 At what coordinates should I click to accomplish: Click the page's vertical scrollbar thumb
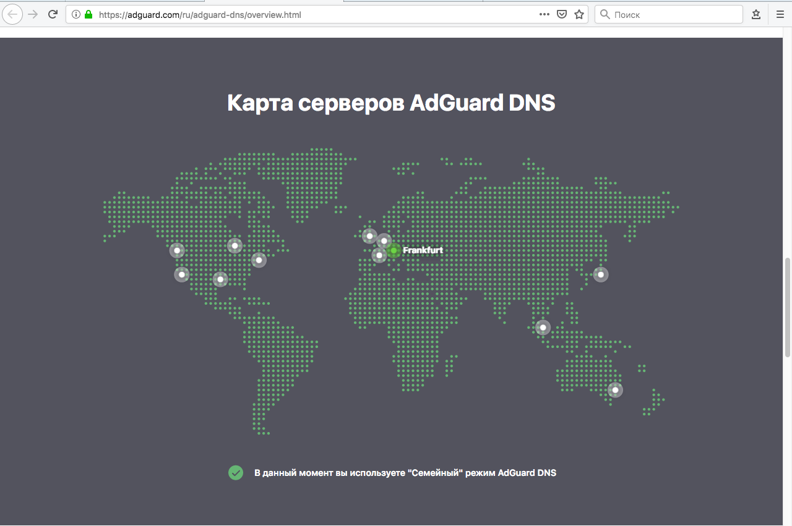pos(788,307)
